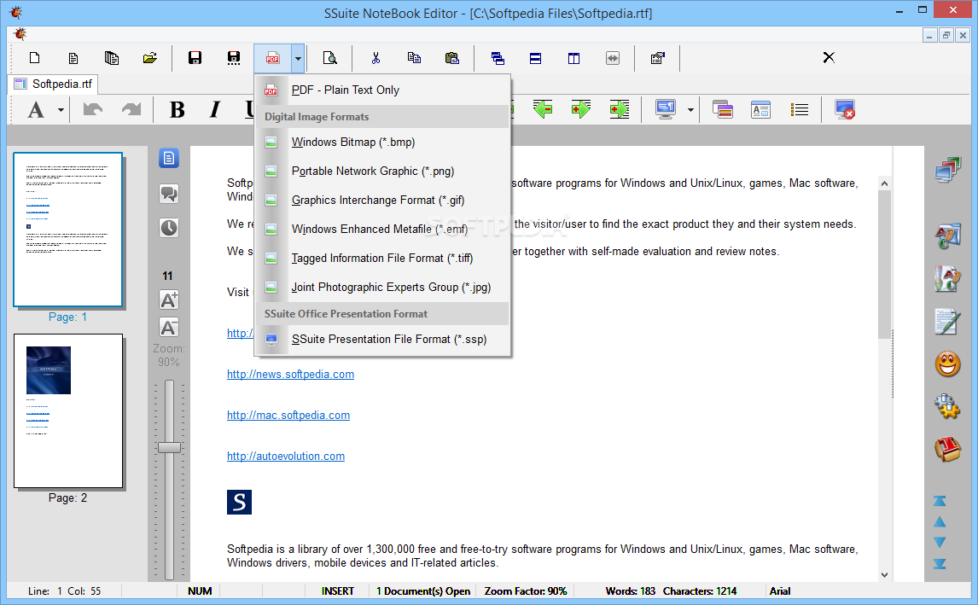Tile windows horizontally icon
The height and width of the screenshot is (605, 978).
(535, 58)
